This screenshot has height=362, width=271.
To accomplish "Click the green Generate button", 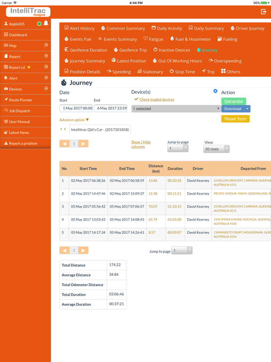I will [233, 101].
